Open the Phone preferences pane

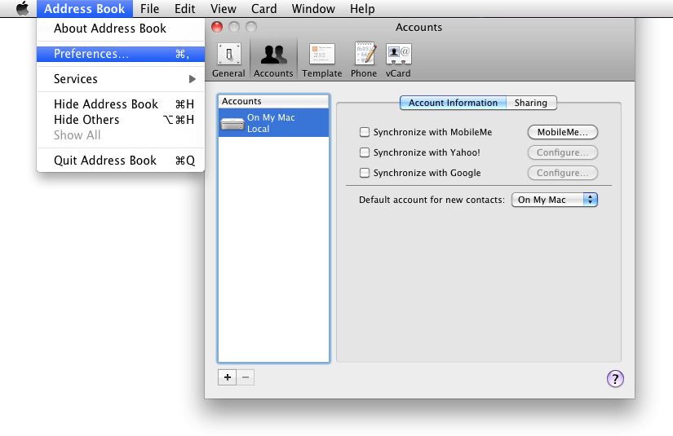coord(364,60)
